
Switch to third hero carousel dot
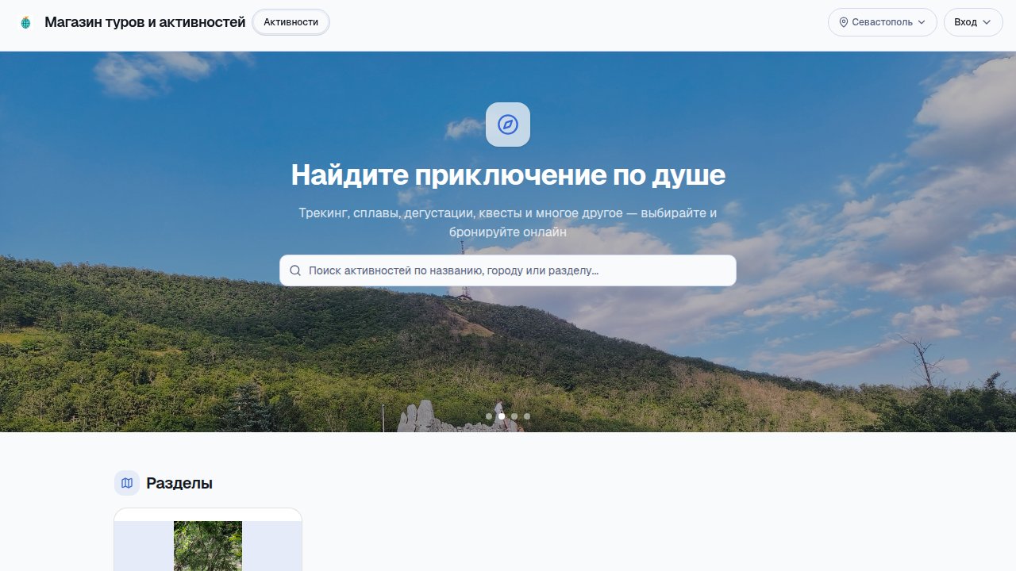[514, 416]
